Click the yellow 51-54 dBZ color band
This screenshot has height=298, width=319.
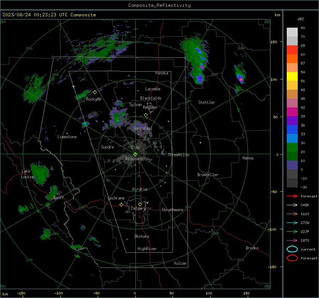[x=292, y=77]
